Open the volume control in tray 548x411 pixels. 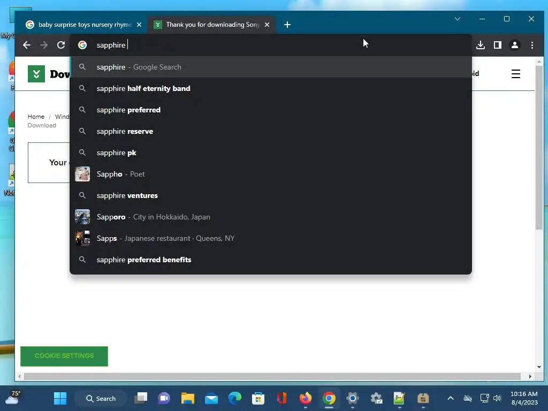coord(497,398)
